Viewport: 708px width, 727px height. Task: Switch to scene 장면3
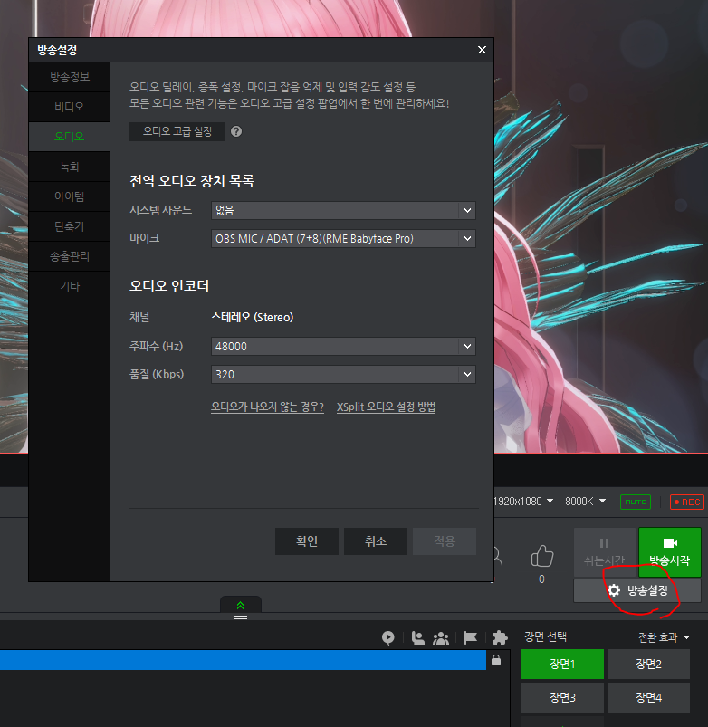tap(562, 697)
